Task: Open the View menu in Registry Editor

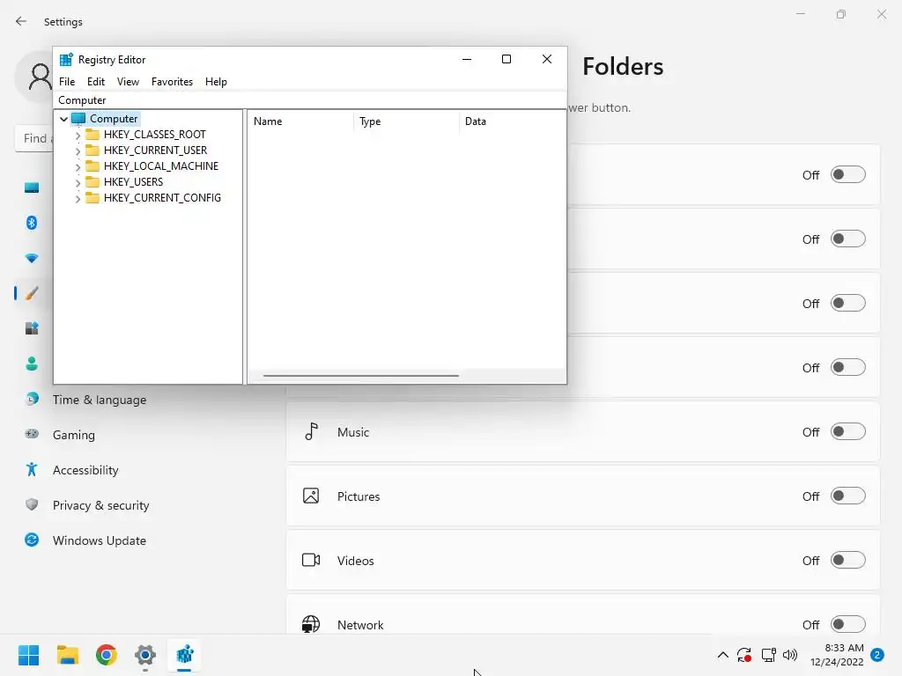Action: point(128,82)
